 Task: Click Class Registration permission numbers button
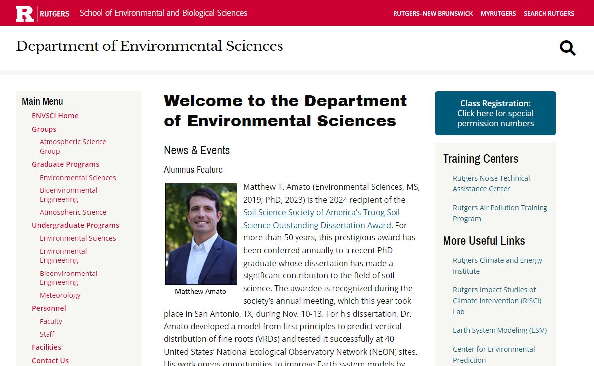[x=495, y=113]
